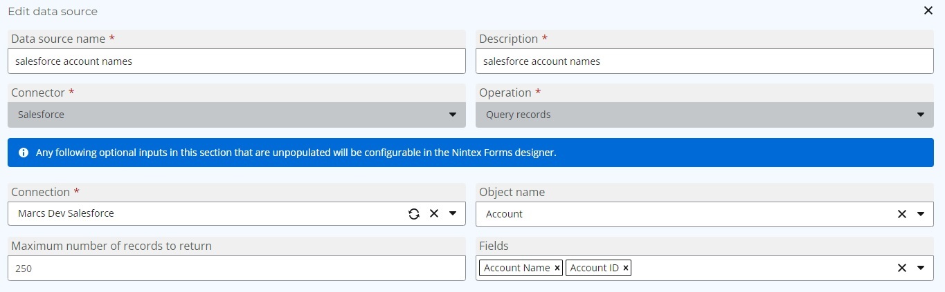The height and width of the screenshot is (292, 945).
Task: Select the Account ID tag
Action: (x=594, y=268)
